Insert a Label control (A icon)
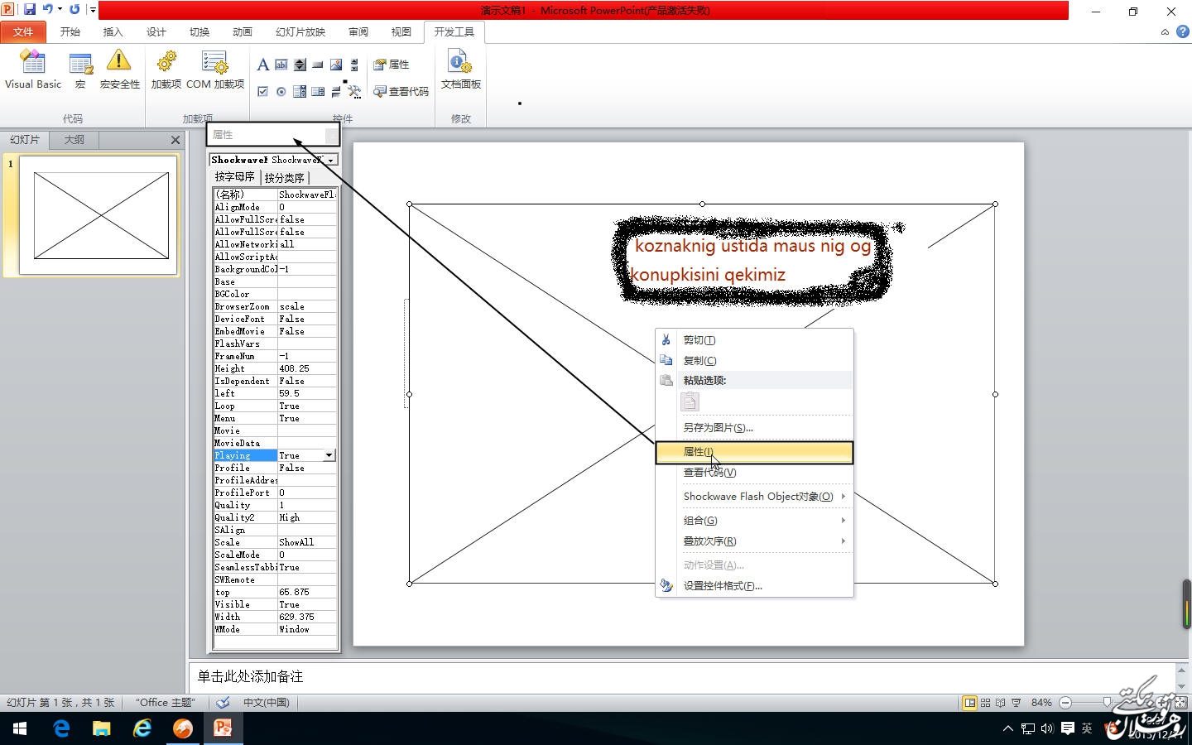This screenshot has height=745, width=1192. click(x=262, y=65)
